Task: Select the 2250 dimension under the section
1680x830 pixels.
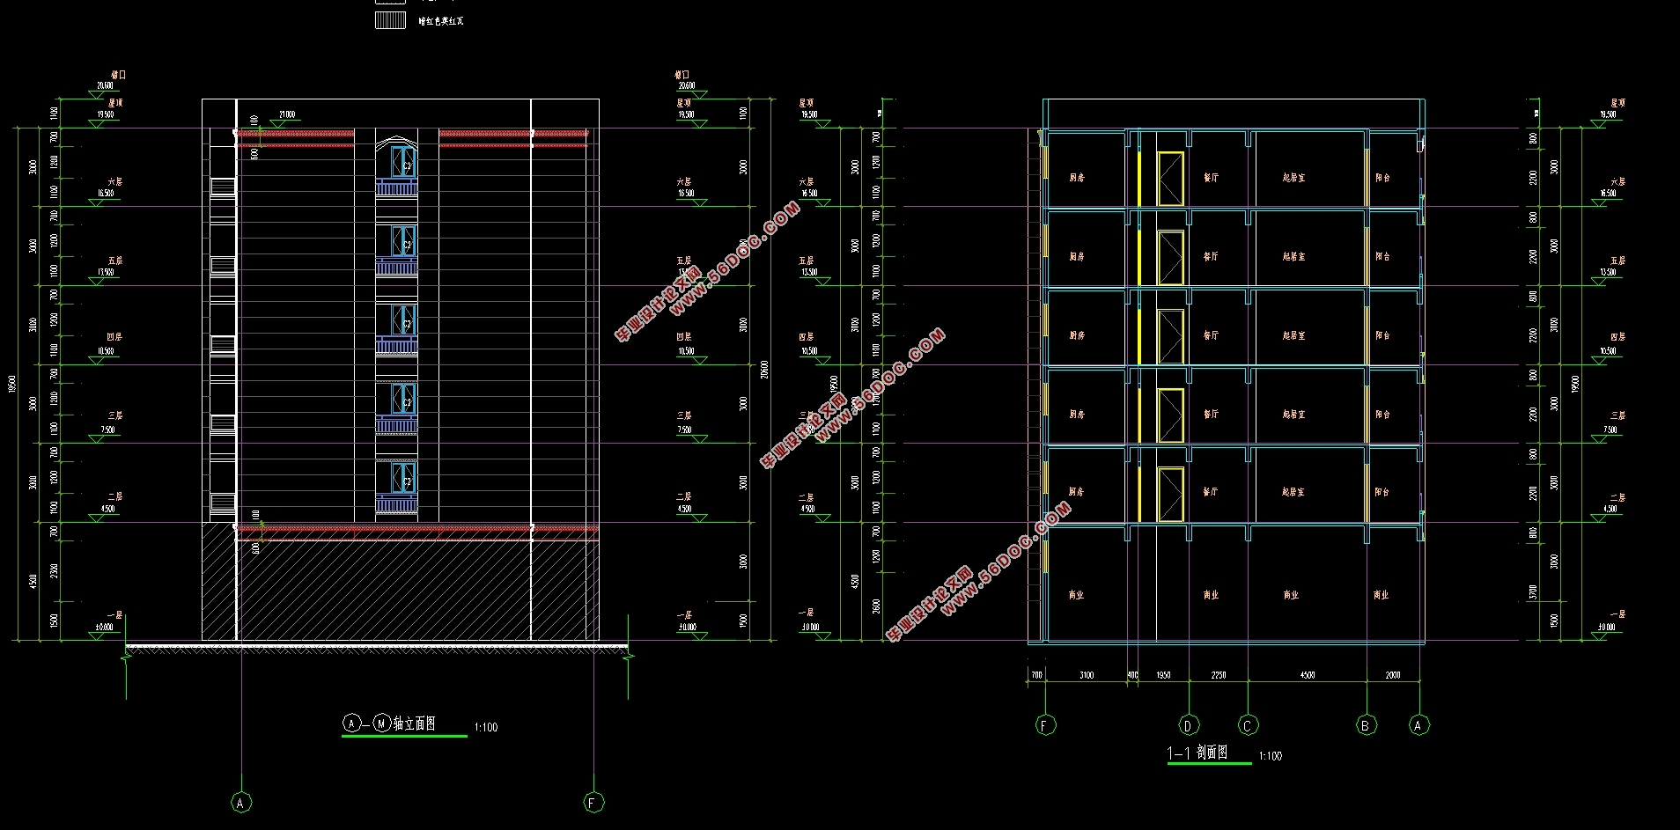Action: (1218, 675)
